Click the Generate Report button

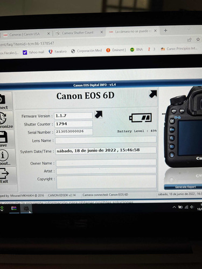point(183,187)
